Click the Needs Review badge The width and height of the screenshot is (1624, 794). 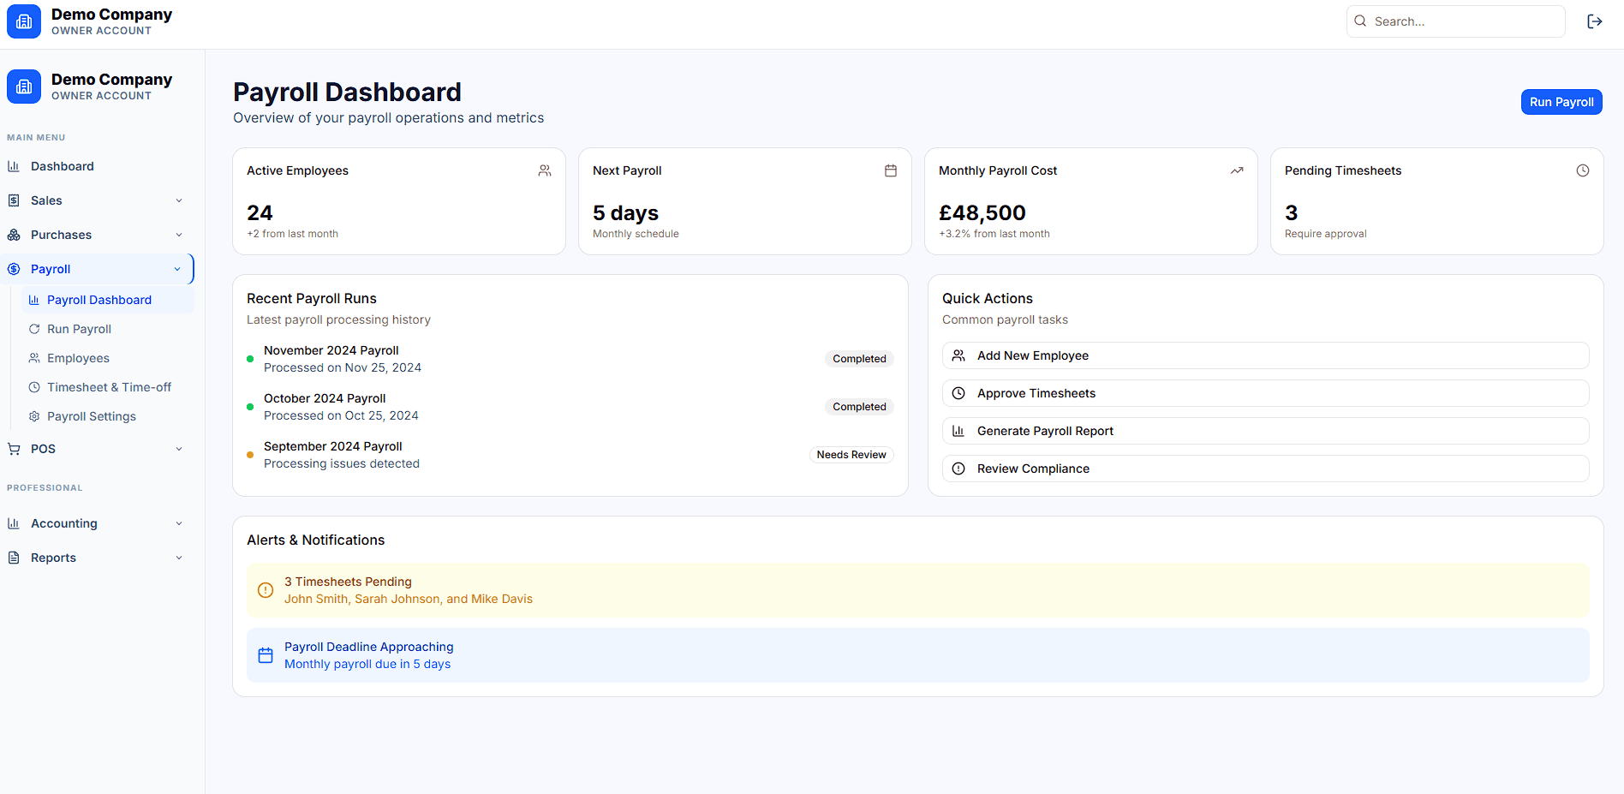pyautogui.click(x=851, y=455)
